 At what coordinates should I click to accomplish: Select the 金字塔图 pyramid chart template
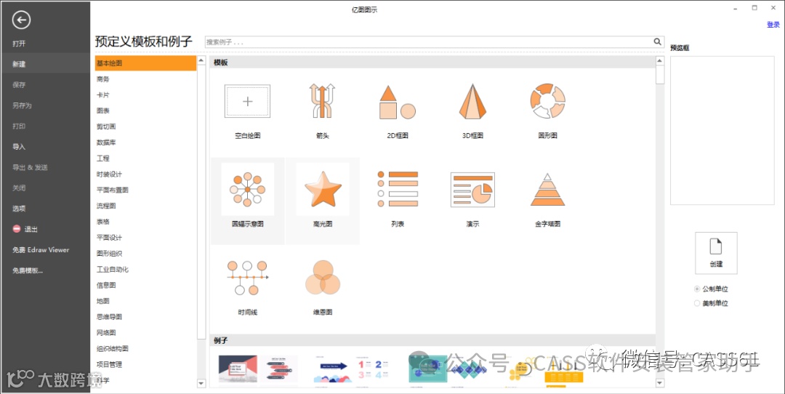click(548, 189)
